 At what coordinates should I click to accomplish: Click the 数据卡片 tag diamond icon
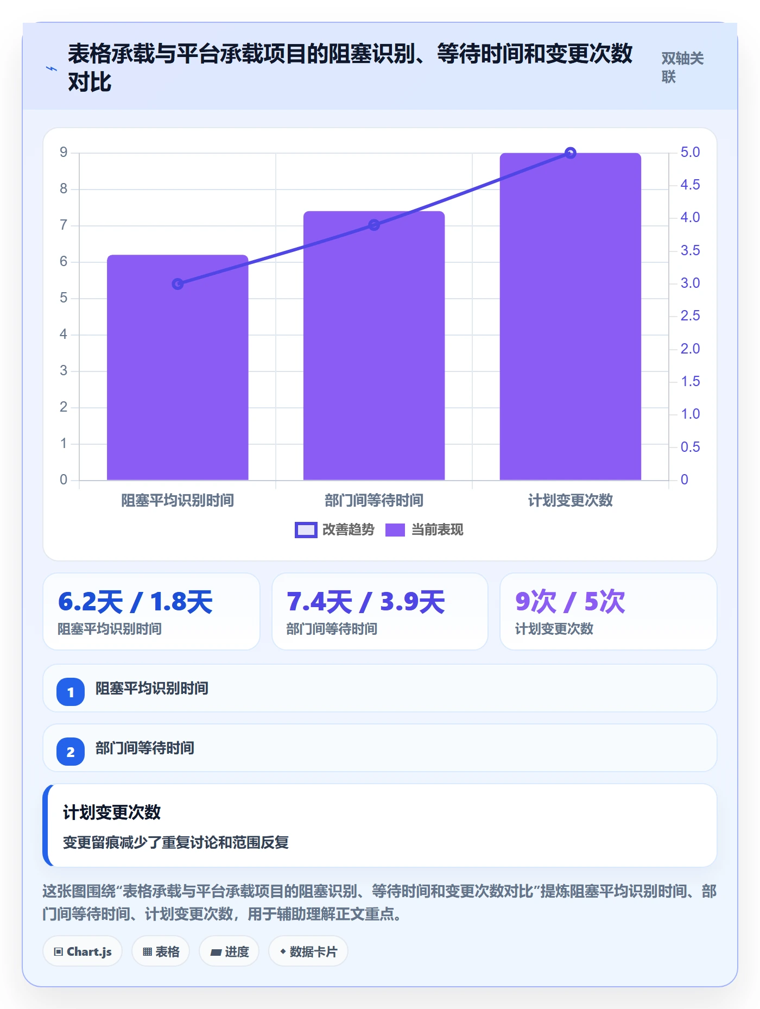(x=283, y=951)
